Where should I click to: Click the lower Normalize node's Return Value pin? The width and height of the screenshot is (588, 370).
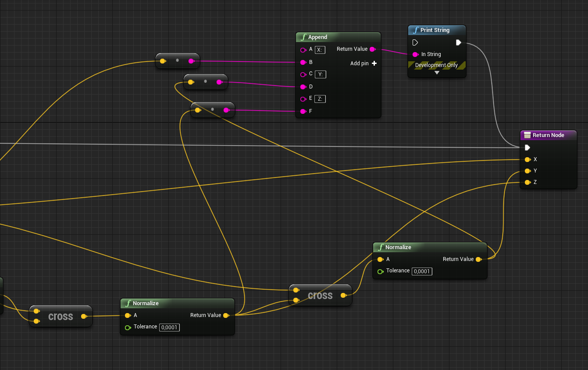[x=226, y=315]
